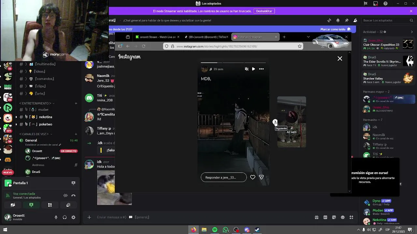Open emoji picker
Screen dimensions: 417x234
coord(343,217)
